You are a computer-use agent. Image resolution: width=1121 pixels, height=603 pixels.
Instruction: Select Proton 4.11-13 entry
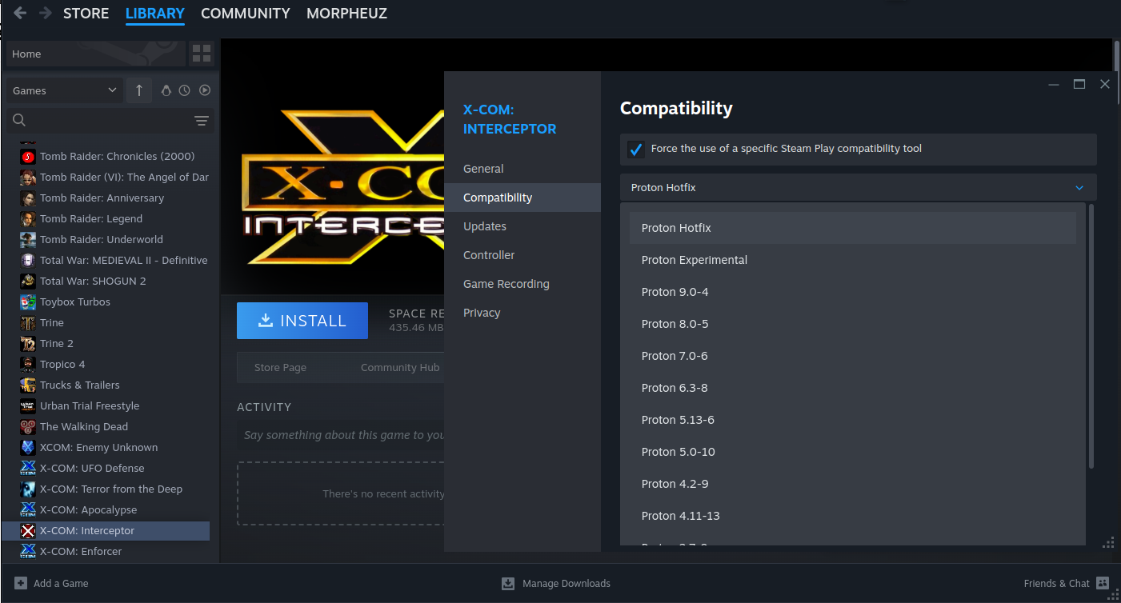[853, 516]
